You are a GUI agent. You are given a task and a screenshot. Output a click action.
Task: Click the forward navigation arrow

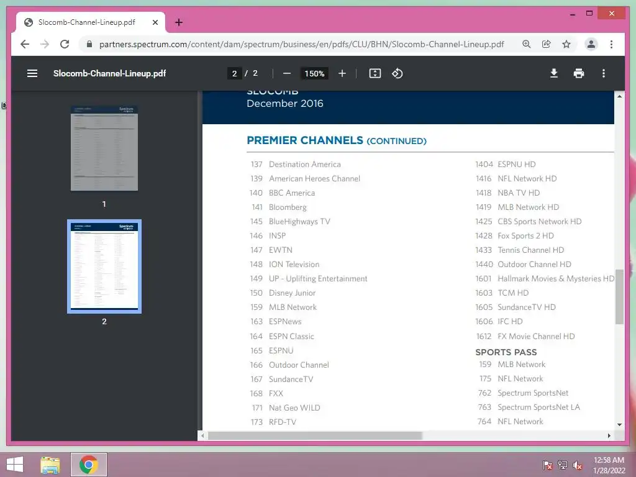click(45, 44)
